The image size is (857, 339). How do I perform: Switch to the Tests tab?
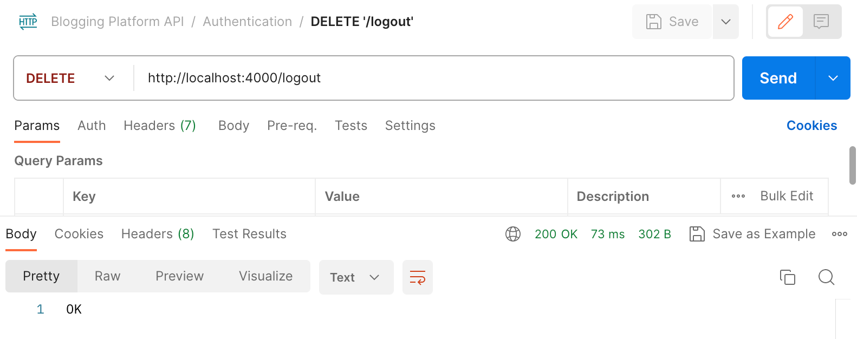pos(350,125)
